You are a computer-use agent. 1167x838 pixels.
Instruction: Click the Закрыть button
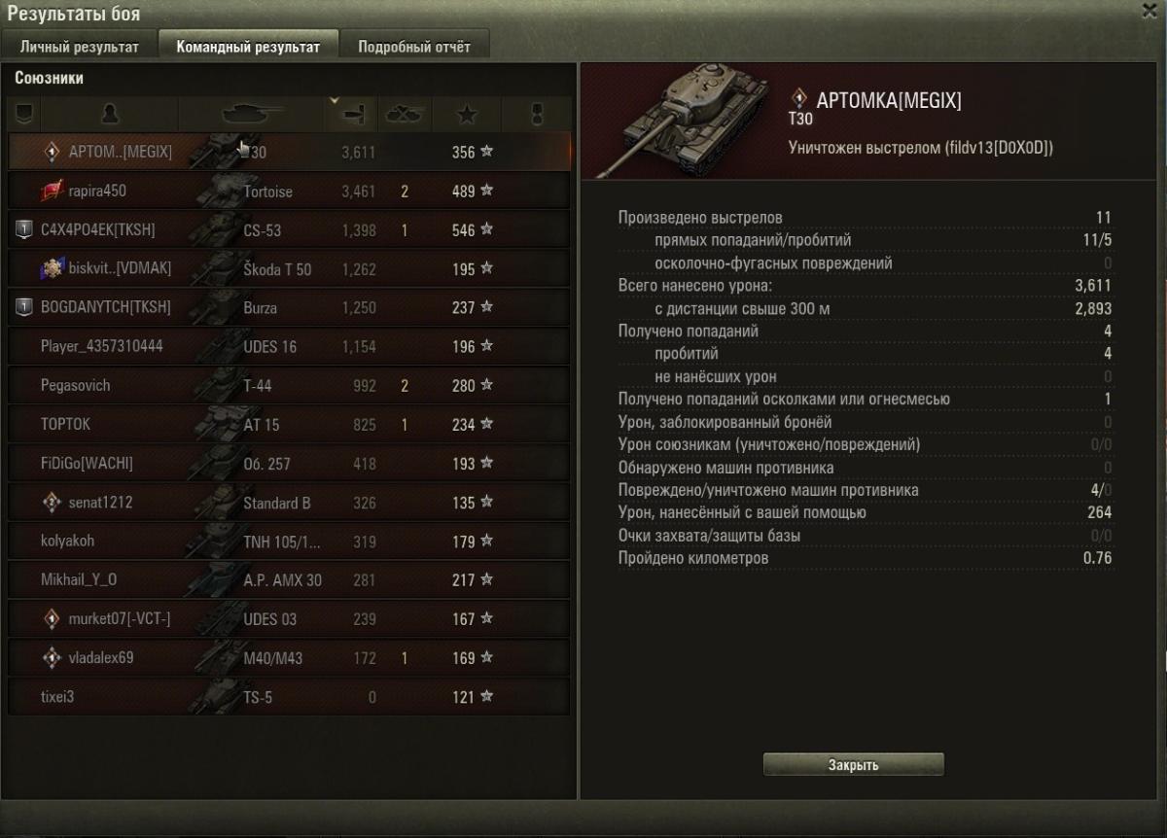coord(854,765)
